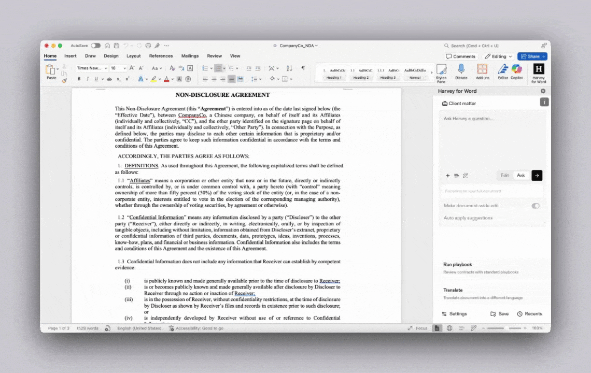Screen dimensions: 591x373
Task: Open the Paste options arrow
Action: click(58, 69)
